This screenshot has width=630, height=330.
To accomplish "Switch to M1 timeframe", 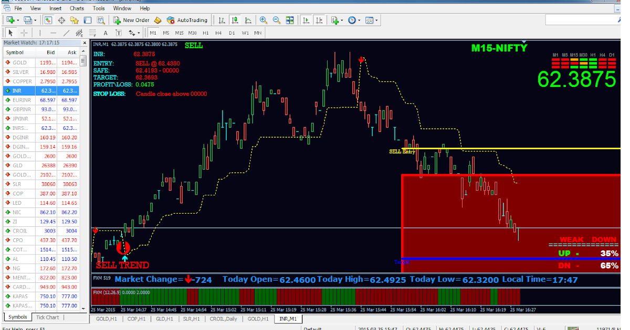I will coord(153,33).
